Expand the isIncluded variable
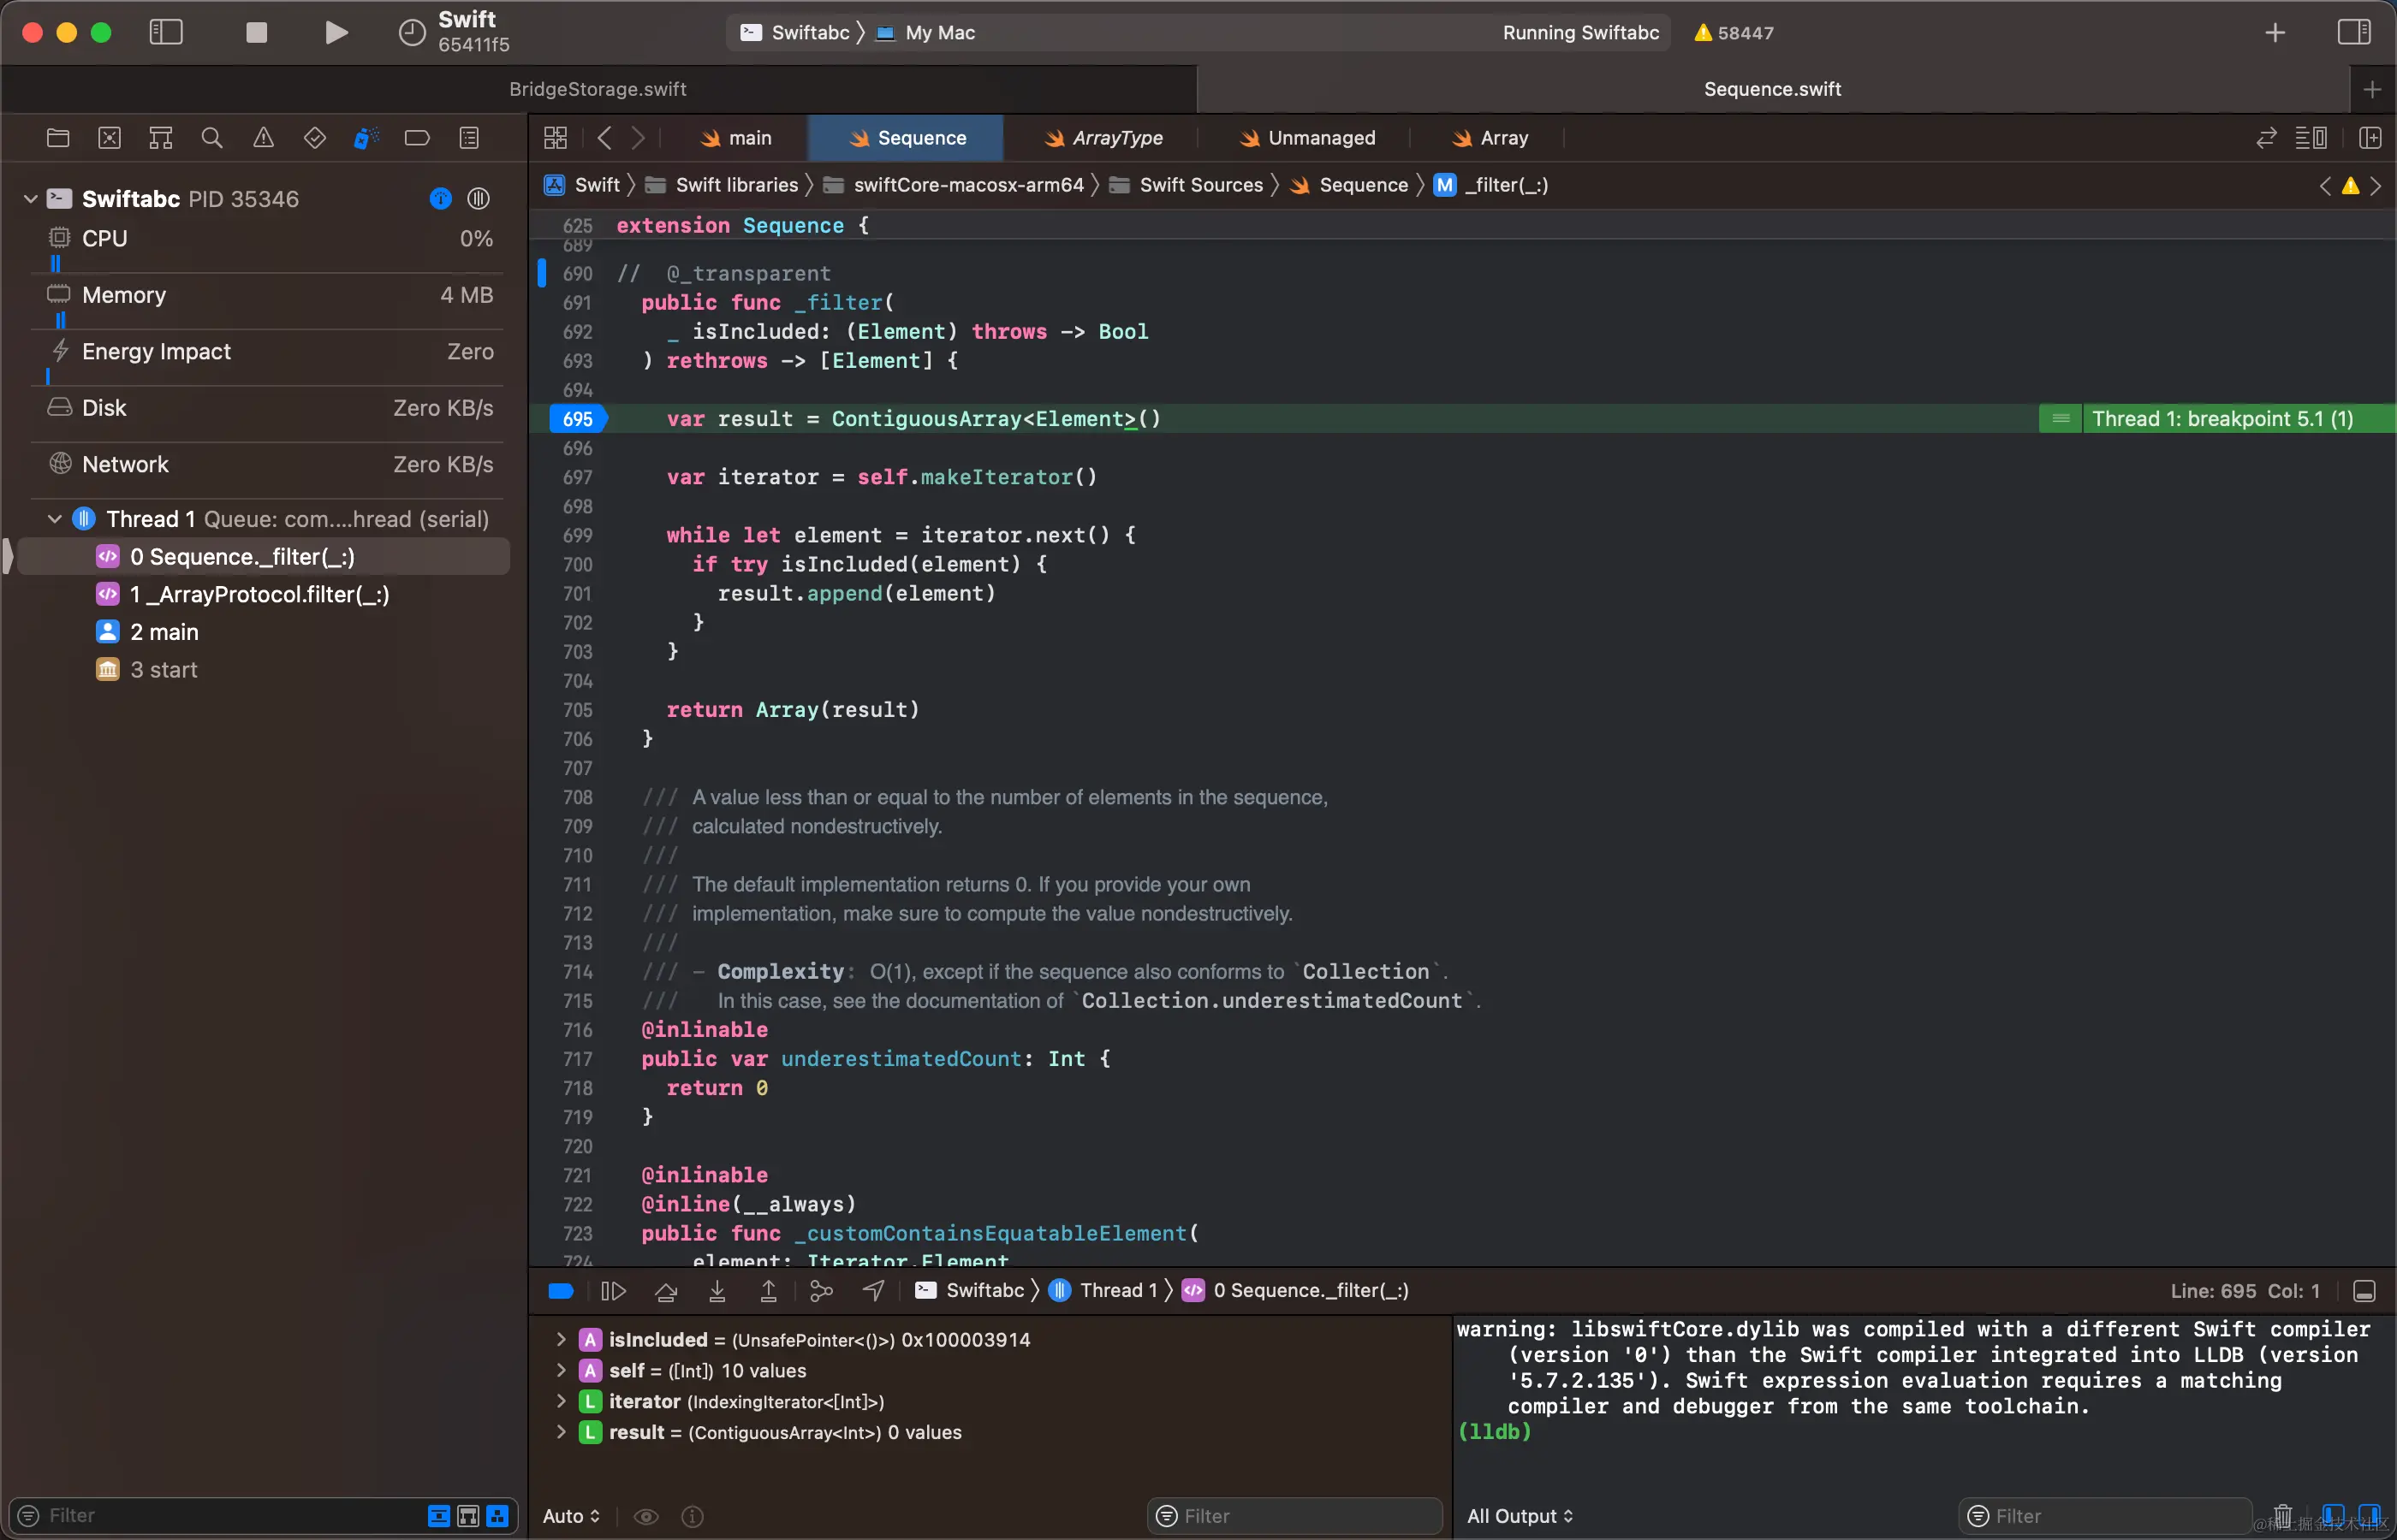Screen dimensions: 2397x1540 562,1339
